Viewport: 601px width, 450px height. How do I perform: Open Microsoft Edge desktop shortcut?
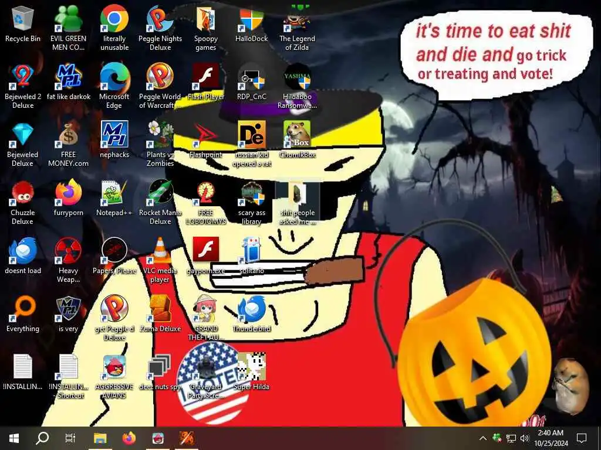[114, 87]
